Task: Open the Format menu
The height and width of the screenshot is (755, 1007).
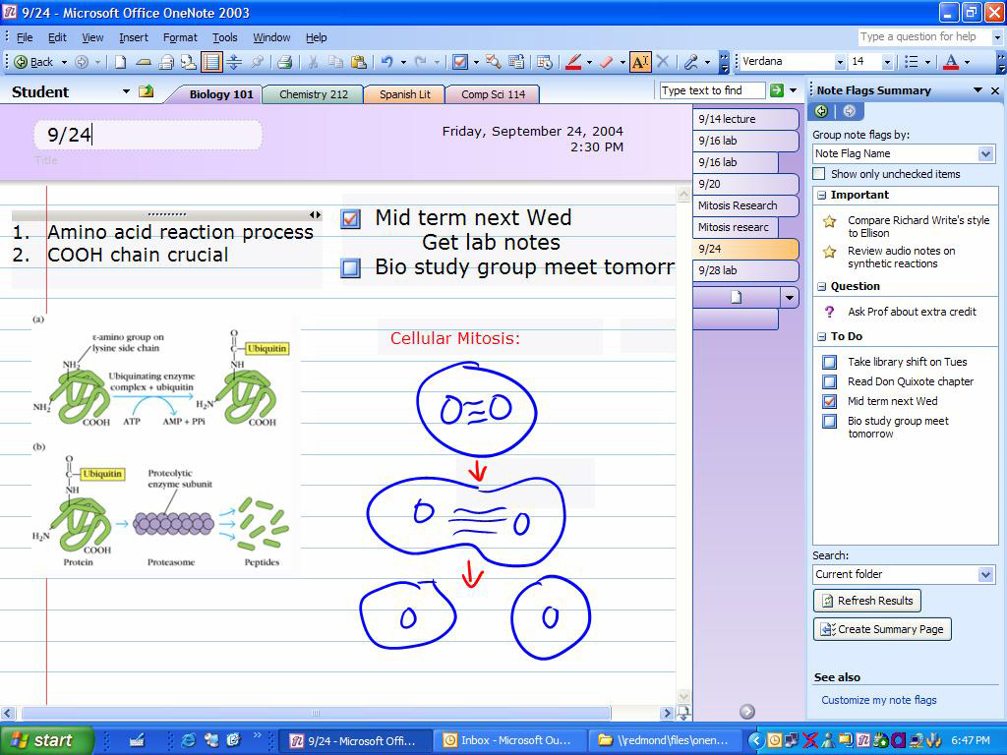Action: pyautogui.click(x=180, y=38)
